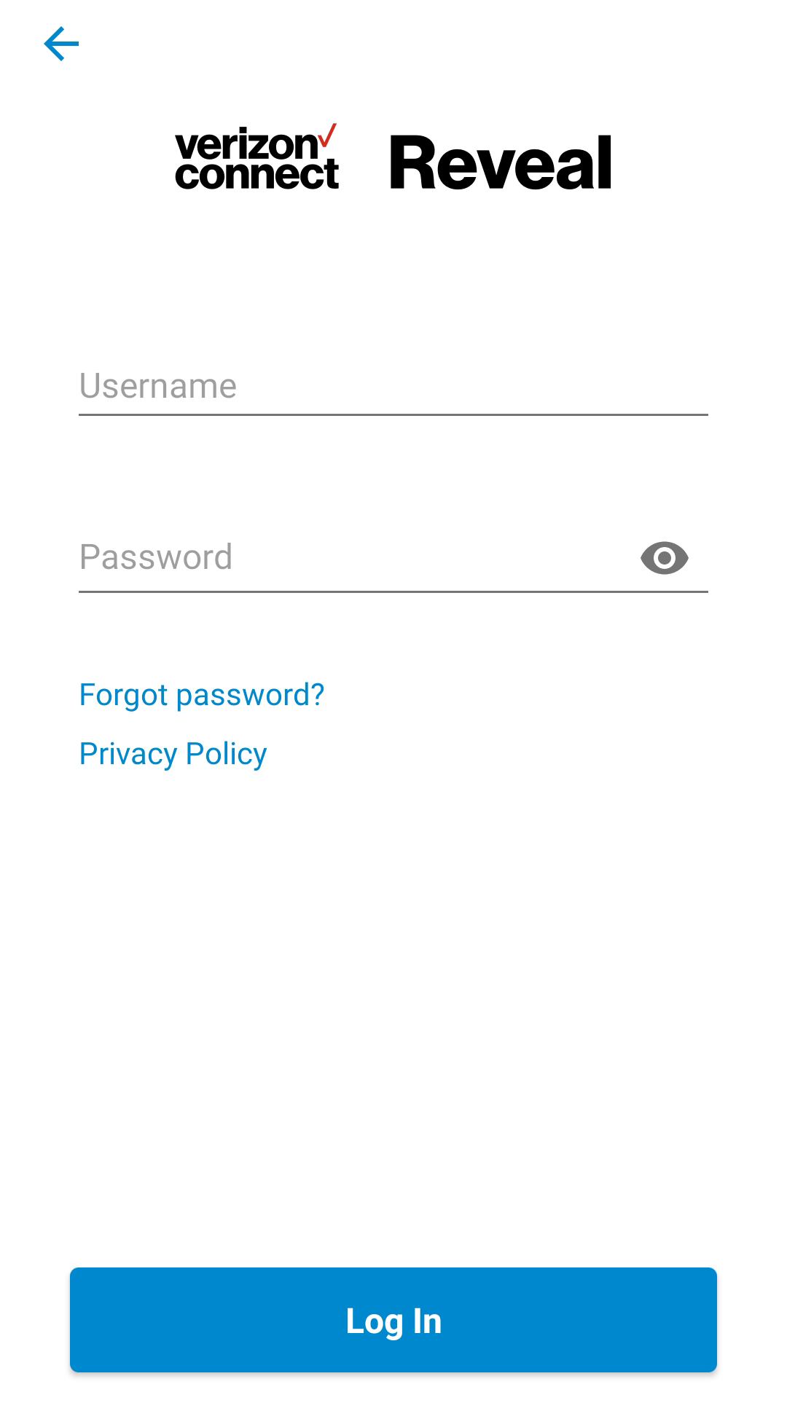Go back to the previous screen
Viewport: 787px width, 1427px height.
(x=61, y=44)
